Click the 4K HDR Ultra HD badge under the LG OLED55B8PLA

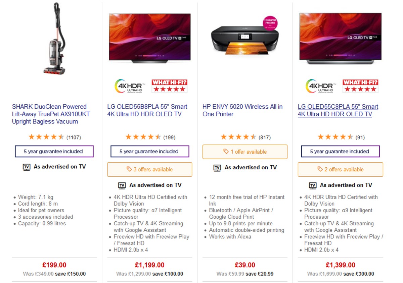tap(130, 86)
